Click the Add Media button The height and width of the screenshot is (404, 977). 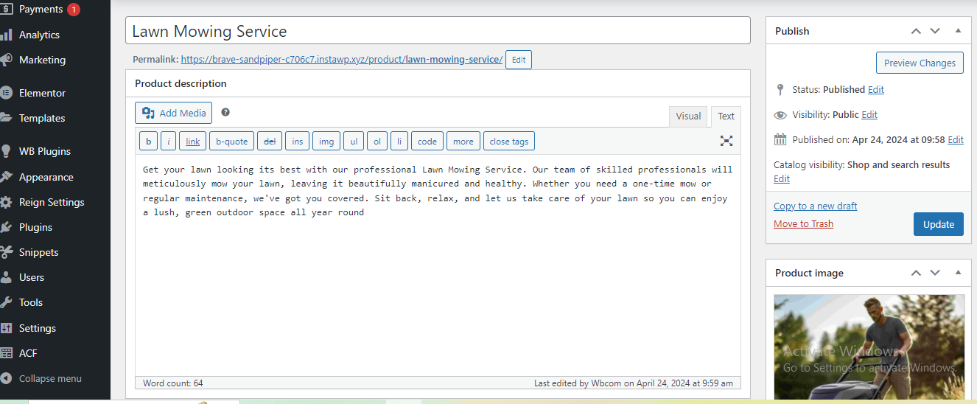(x=174, y=113)
